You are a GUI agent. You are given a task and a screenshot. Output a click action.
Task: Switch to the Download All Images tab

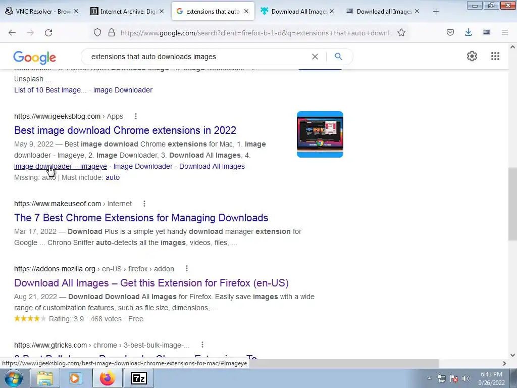(x=297, y=11)
